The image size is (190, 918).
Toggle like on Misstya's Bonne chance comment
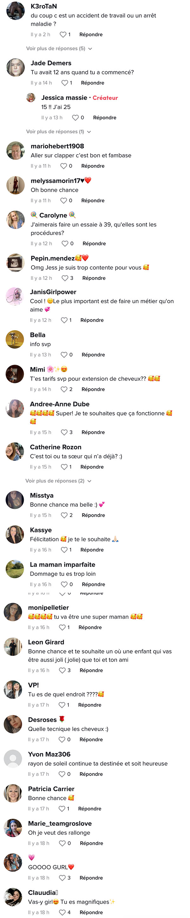point(64,515)
